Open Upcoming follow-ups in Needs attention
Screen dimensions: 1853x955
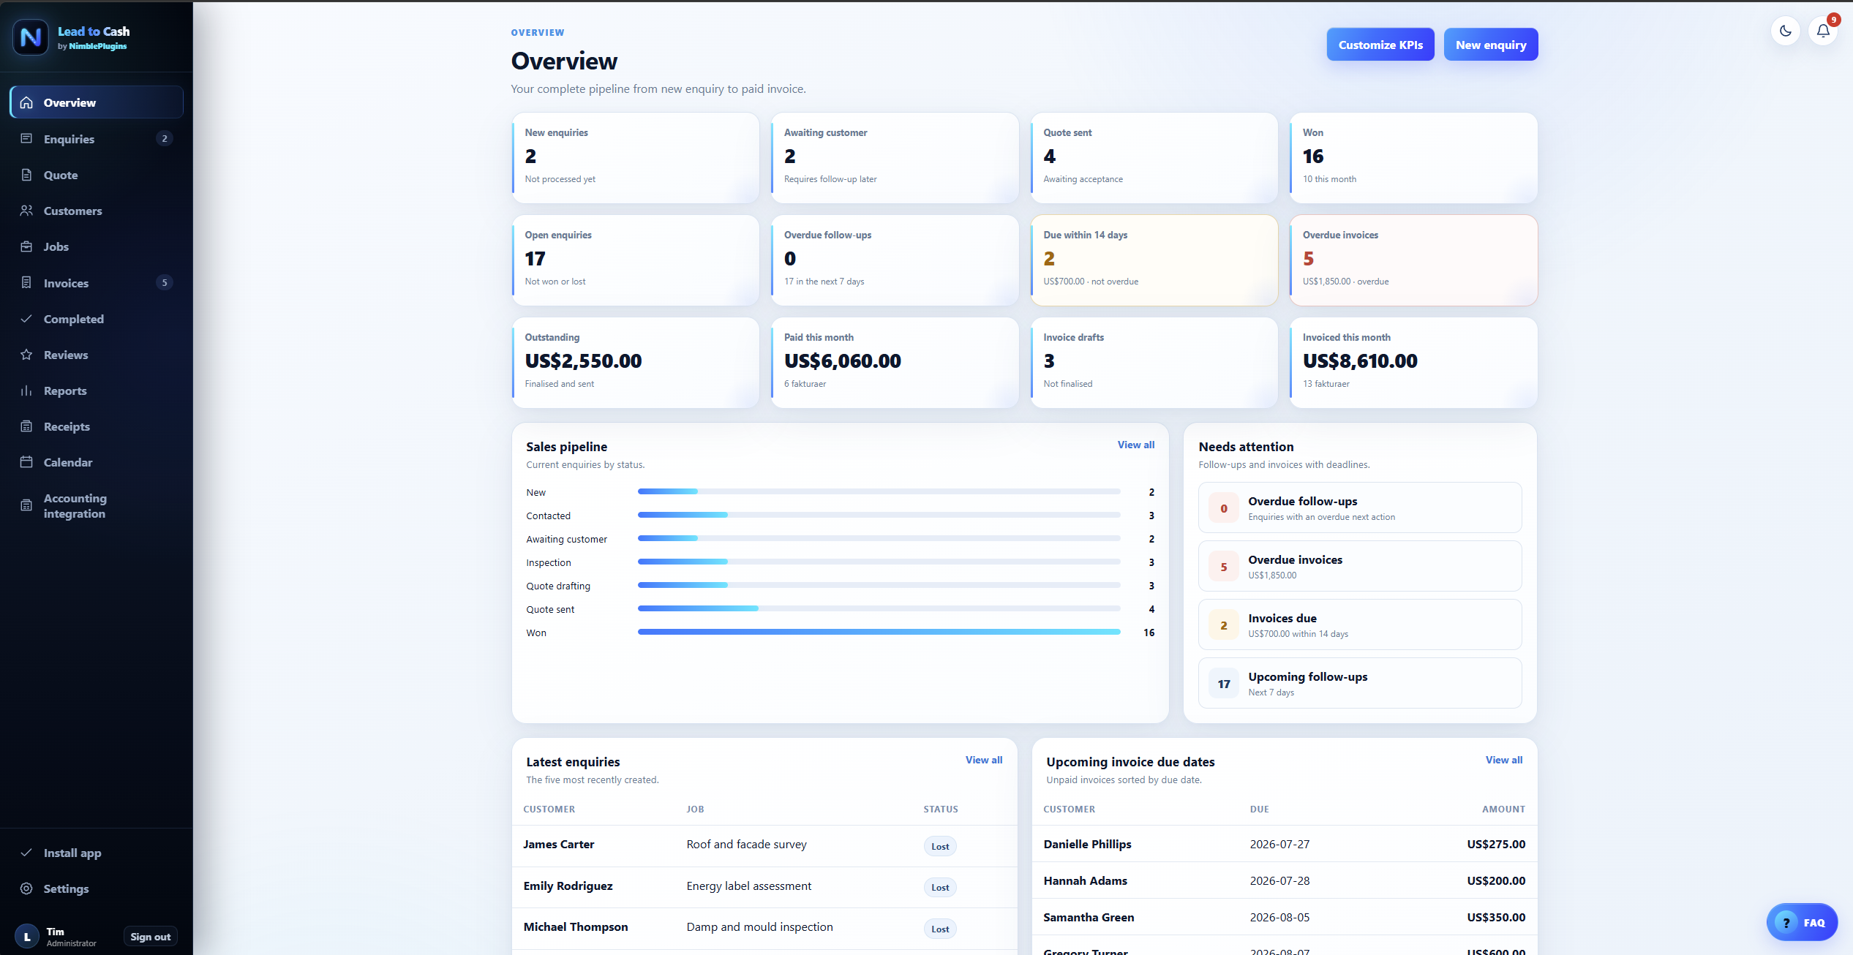(1360, 683)
